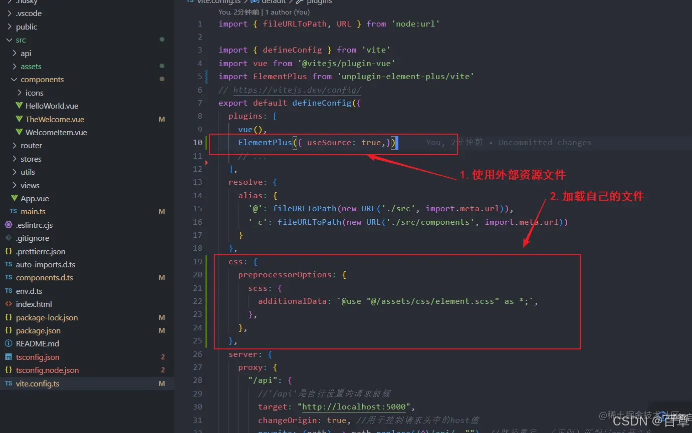Screen dimensions: 692x433
Task: Open main.ts file
Action: click(x=33, y=212)
